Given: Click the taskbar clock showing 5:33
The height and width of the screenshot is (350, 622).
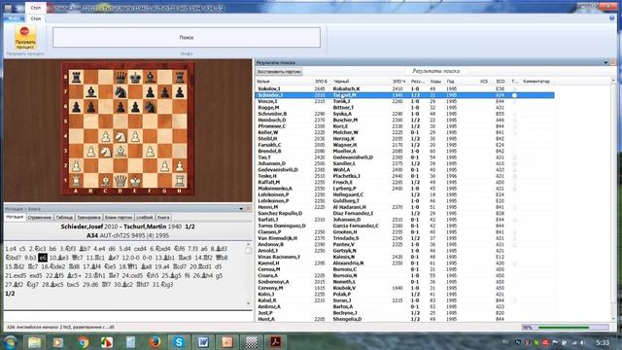Looking at the screenshot, I should (603, 342).
